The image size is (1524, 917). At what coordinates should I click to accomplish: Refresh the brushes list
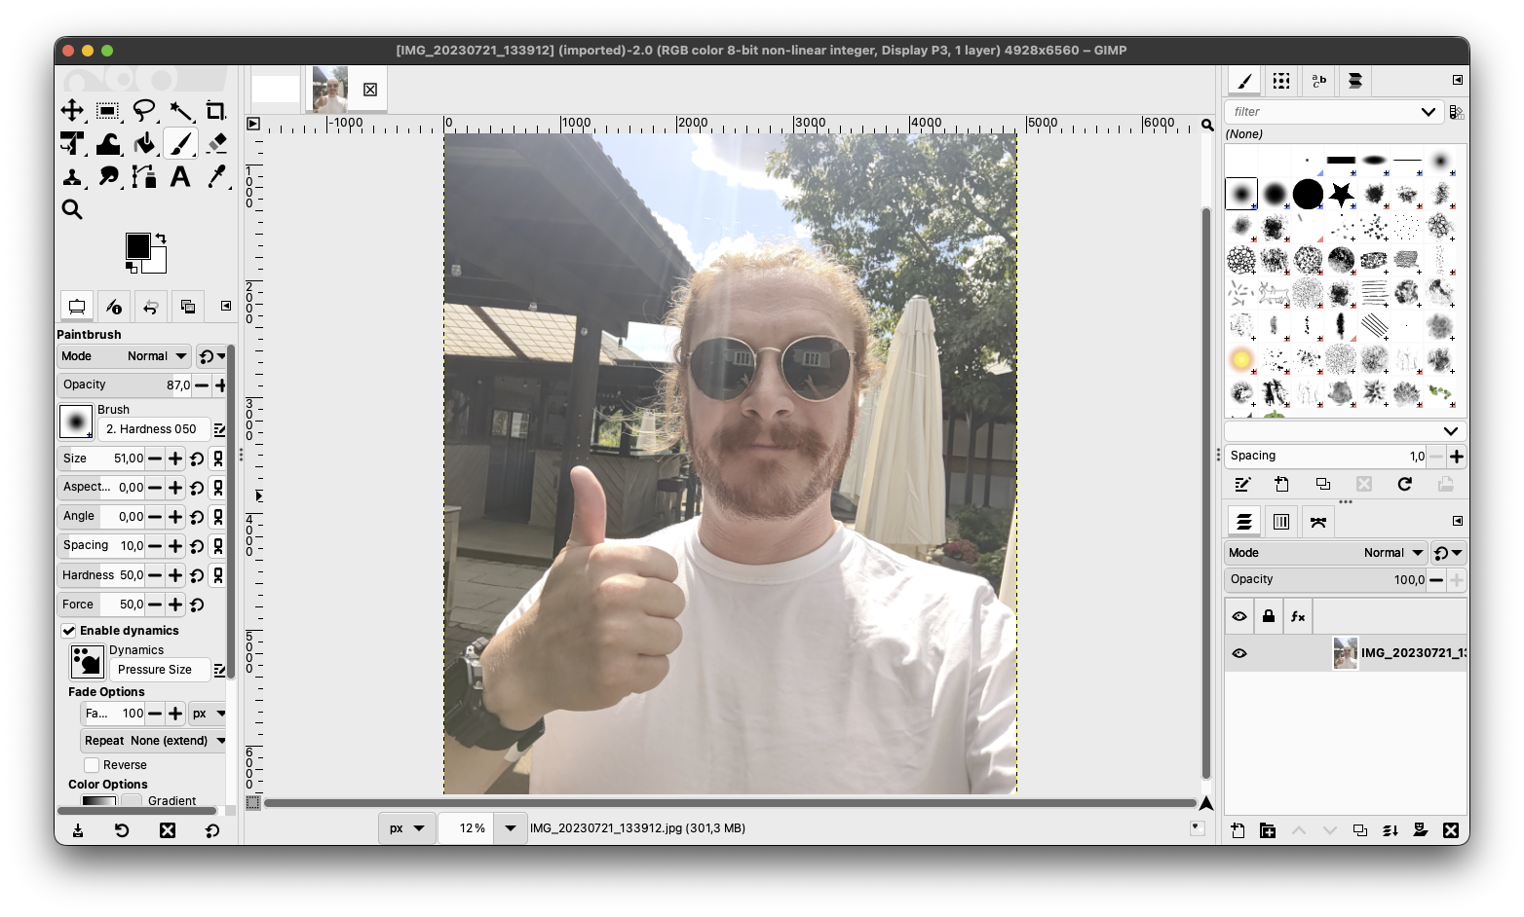1405,484
